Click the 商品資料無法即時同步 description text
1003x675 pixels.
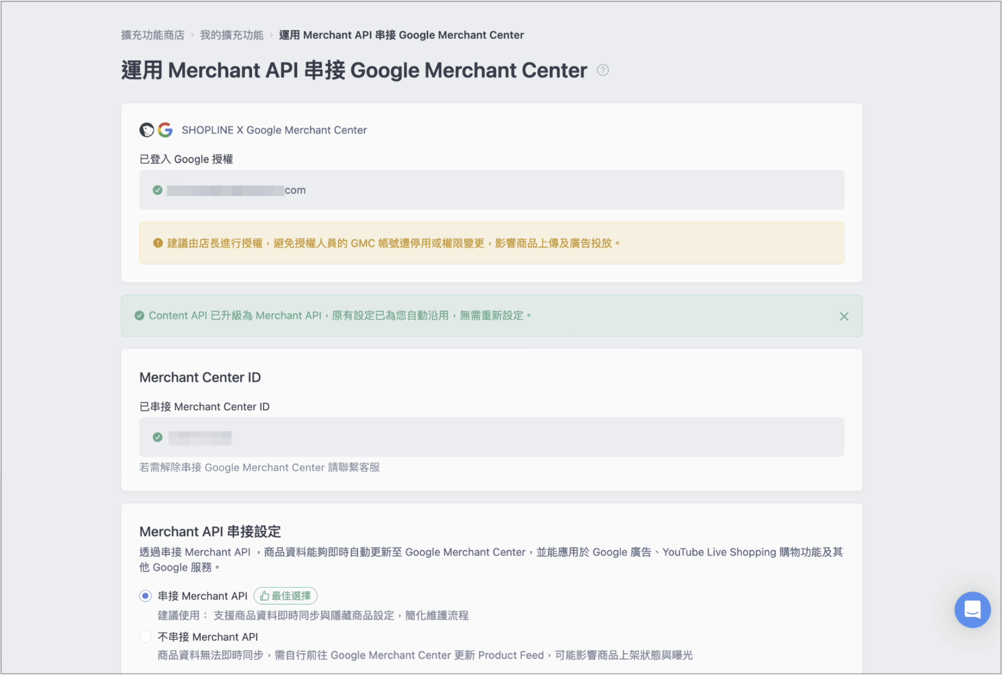click(425, 656)
